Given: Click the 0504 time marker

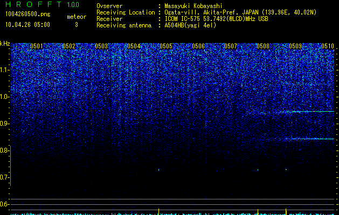Looking at the screenshot, I should (x=134, y=46).
